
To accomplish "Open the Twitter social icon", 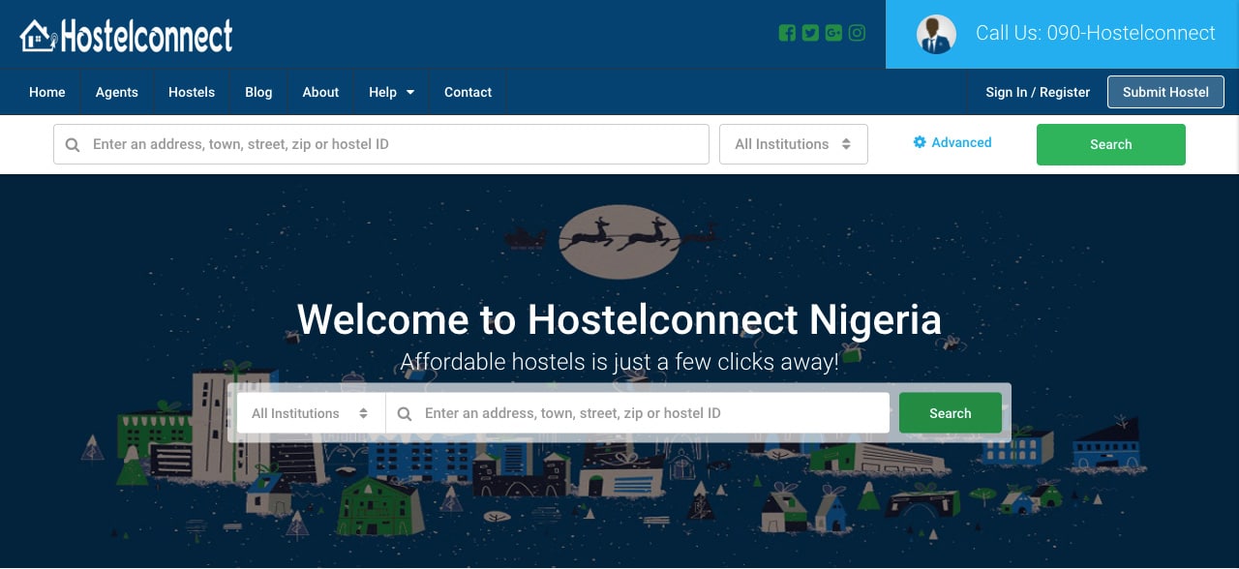I will [810, 33].
